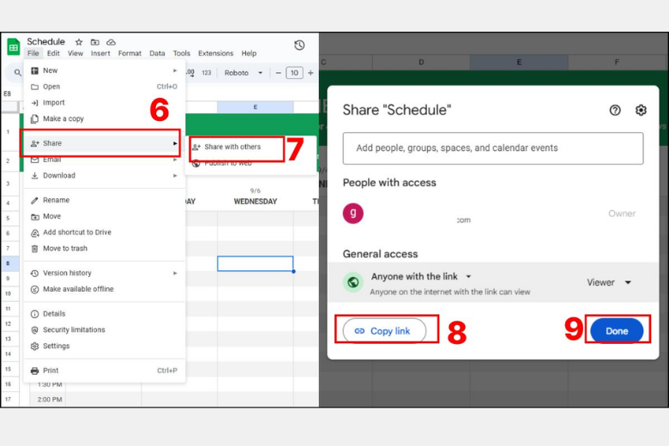Click the move-to-folder icon beside title
Screen dimensions: 669x446
pyautogui.click(x=94, y=42)
